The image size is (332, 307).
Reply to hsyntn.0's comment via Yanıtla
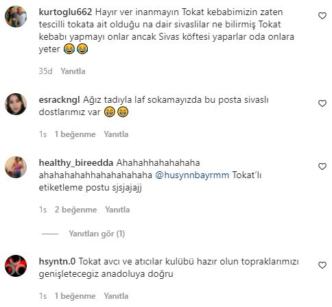coord(116,296)
